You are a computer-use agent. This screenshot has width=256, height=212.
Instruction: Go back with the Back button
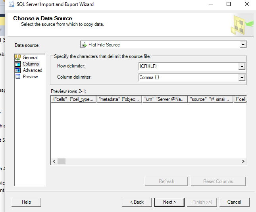[x=137, y=202]
